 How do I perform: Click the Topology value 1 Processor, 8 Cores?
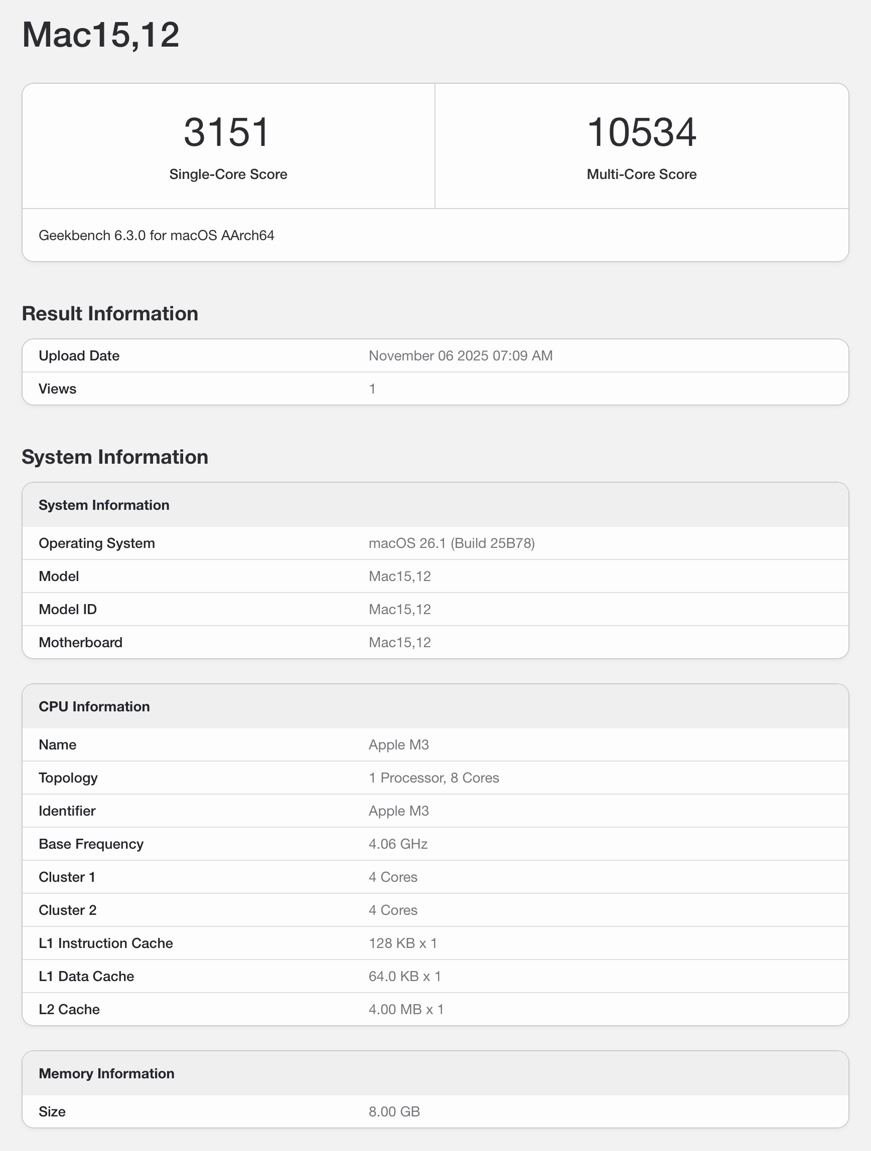click(x=434, y=778)
